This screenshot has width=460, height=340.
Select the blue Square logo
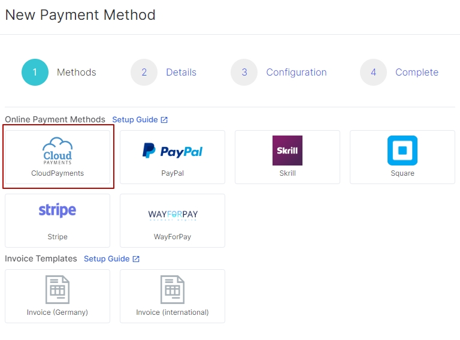[x=402, y=151]
